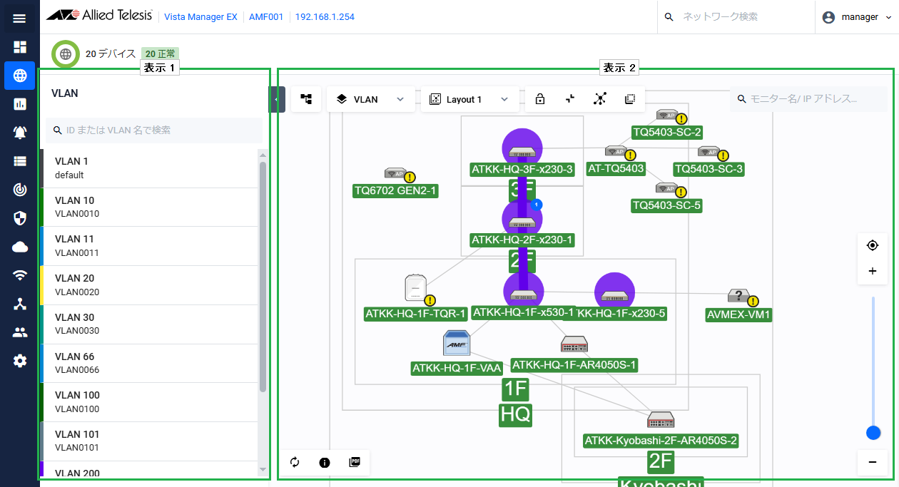This screenshot has height=487, width=899.
Task: Open system settings gear in sidebar
Action: [x=19, y=361]
